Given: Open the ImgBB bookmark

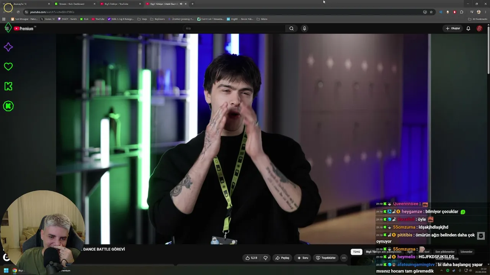Looking at the screenshot, I should (x=240, y=19).
